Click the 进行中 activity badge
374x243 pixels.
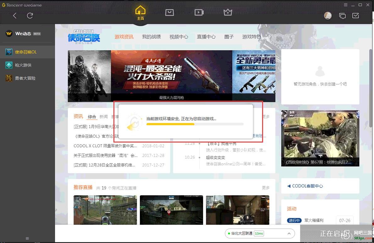coord(294,220)
